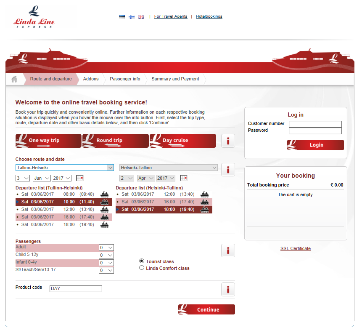Select the Tourist class option
The width and height of the screenshot is (362, 333).
(x=142, y=261)
